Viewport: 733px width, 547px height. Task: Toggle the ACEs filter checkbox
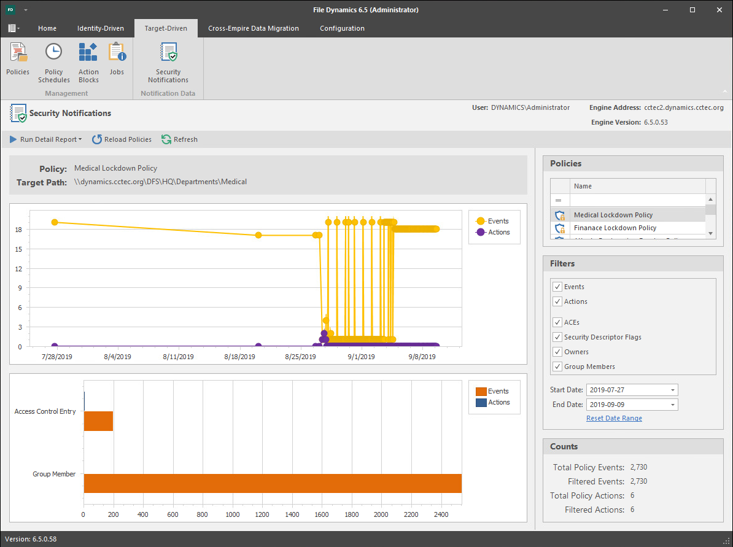coord(557,322)
